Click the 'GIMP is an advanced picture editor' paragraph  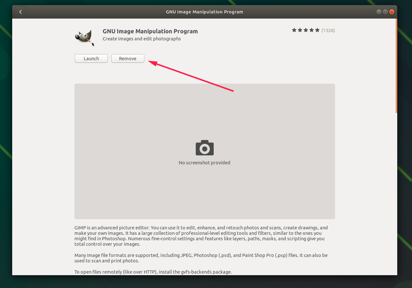coord(201,236)
